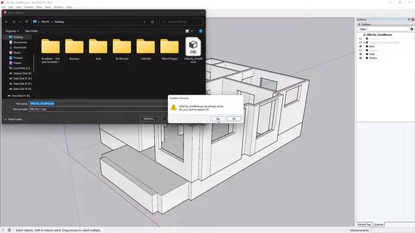The height and width of the screenshot is (233, 415).
Task: Select VillaCity_SmallHouse root in Outliner
Action: (x=379, y=34)
